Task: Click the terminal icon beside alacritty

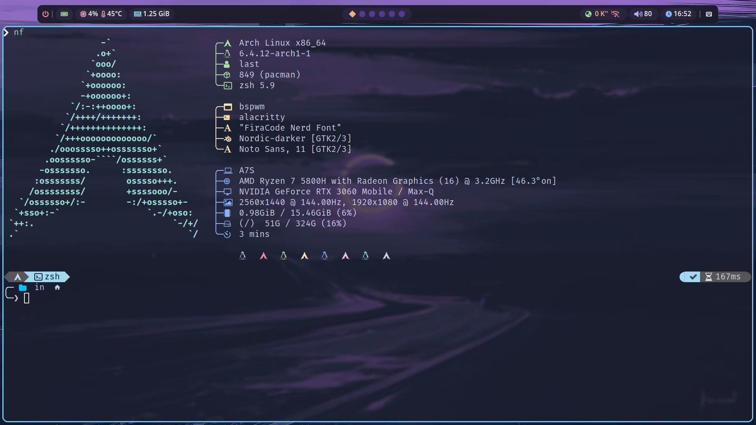Action: 227,117
